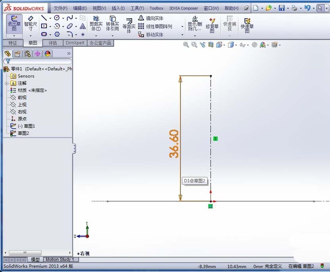Click the FeatureManager horizontal scrollbar
Image resolution: width=330 pixels, height=272 pixels.
click(25, 252)
